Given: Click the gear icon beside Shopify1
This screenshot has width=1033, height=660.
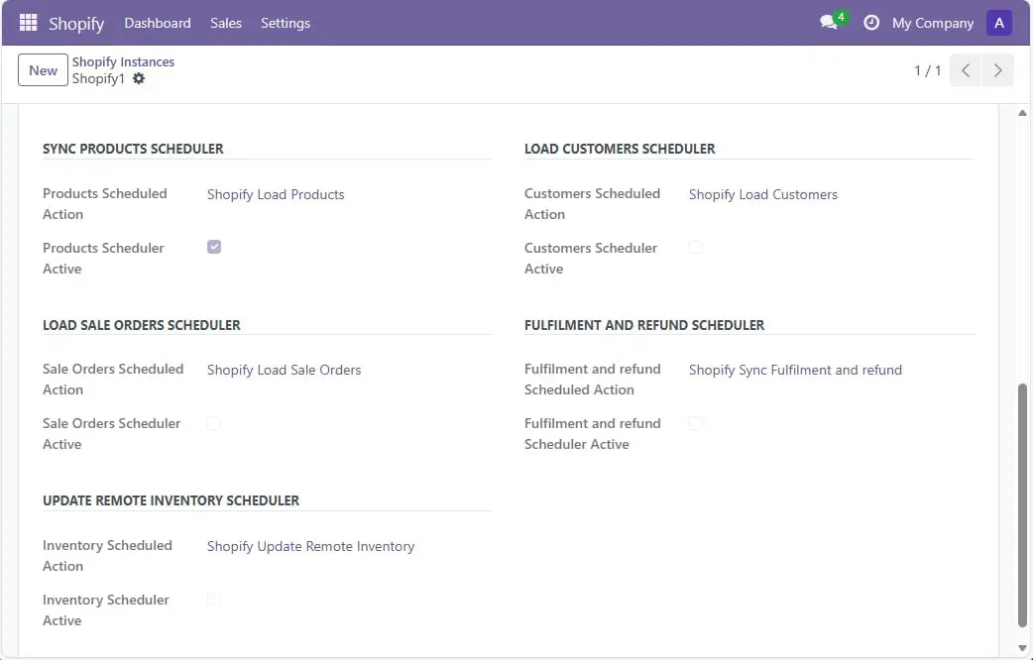Looking at the screenshot, I should [x=139, y=78].
